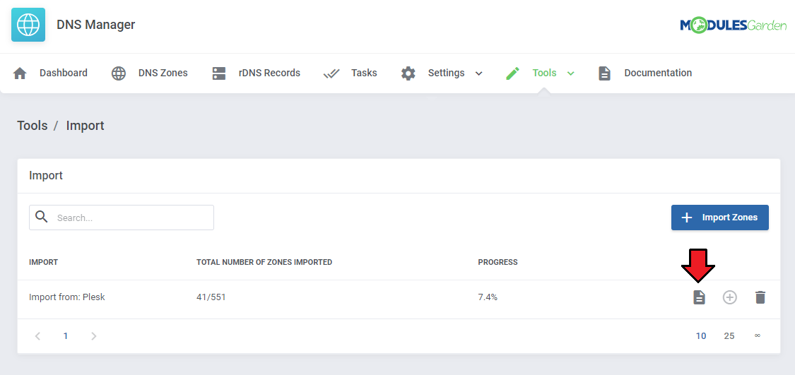The image size is (795, 375).
Task: Click the Tasks double-check icon
Action: pos(331,73)
